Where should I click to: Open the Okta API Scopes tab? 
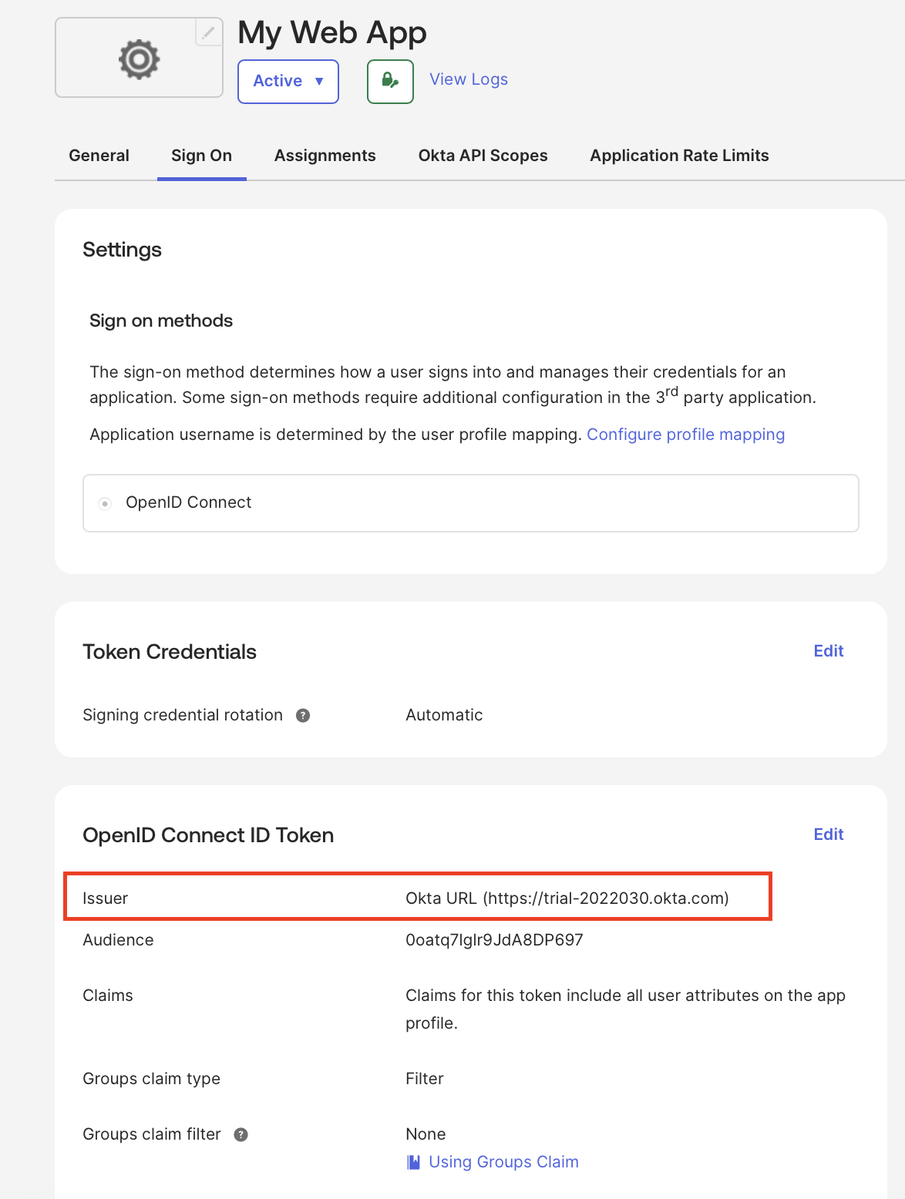pyautogui.click(x=483, y=155)
